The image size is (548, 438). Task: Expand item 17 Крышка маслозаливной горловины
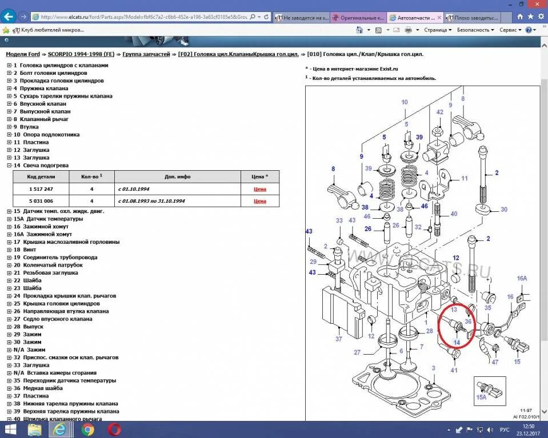(10, 242)
